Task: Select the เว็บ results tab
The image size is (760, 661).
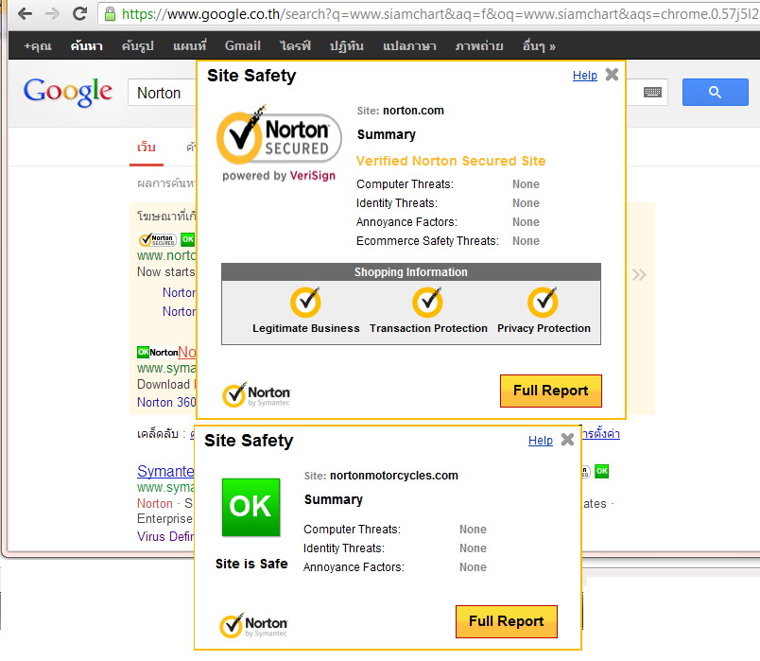Action: coord(146,148)
